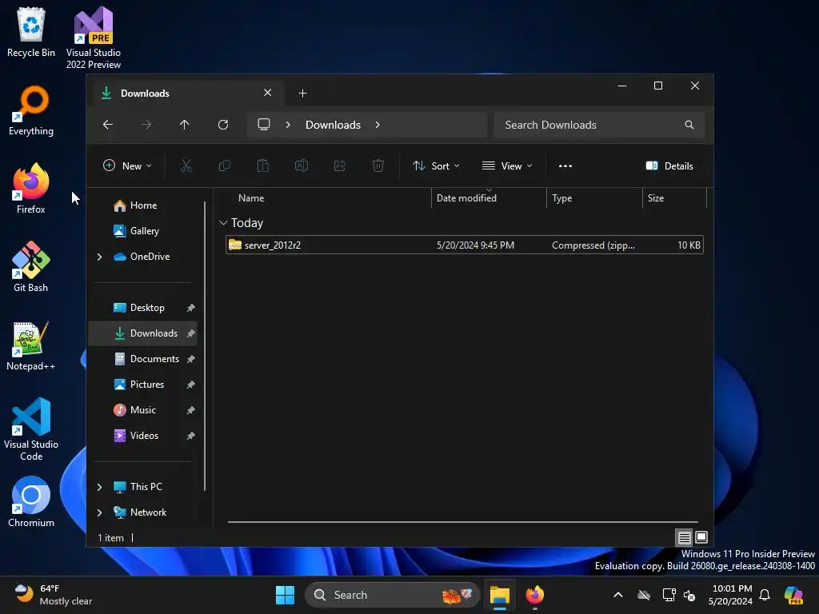The image size is (819, 614).
Task: Expand the OneDrive tree node
Action: point(99,257)
